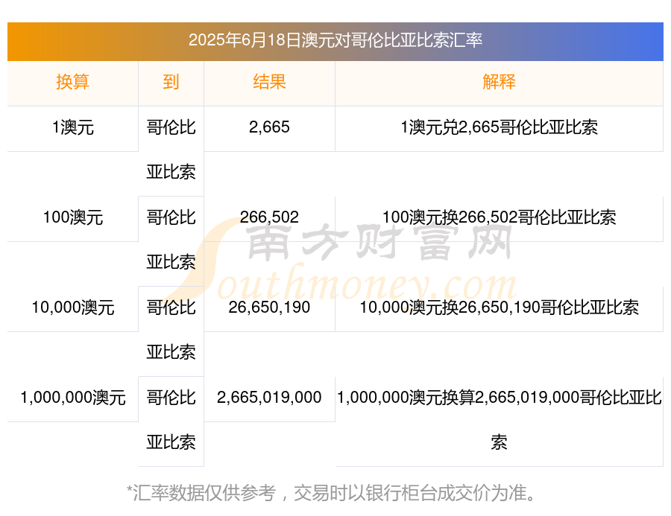Click the result value '2,665,019,000'
The image size is (671, 516).
click(269, 398)
